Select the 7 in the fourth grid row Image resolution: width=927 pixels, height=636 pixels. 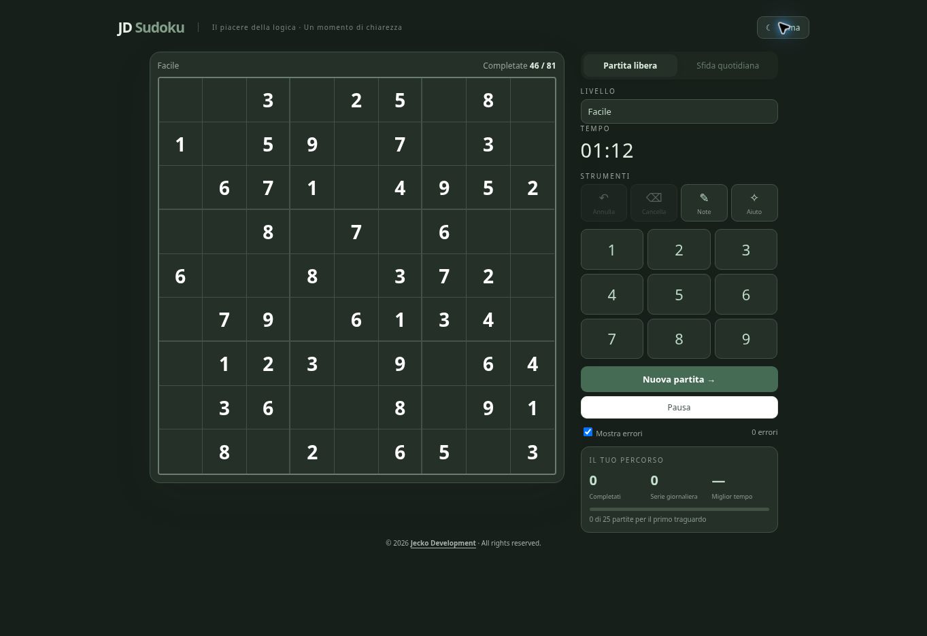coord(356,232)
